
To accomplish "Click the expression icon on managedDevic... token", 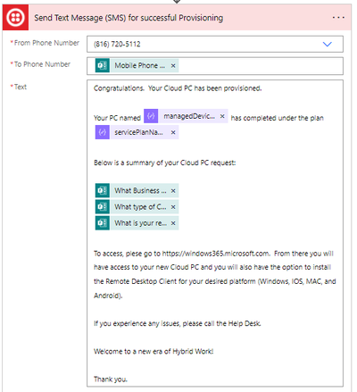I will click(151, 116).
